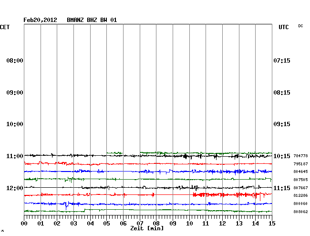Click the CET timezone label
The image size is (310, 236).
(x=5, y=27)
